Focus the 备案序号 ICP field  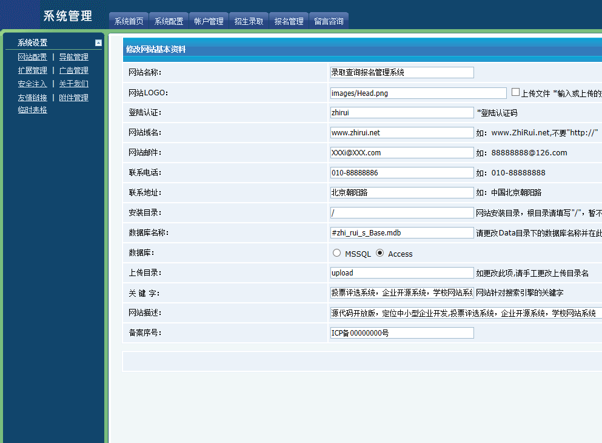pos(402,333)
